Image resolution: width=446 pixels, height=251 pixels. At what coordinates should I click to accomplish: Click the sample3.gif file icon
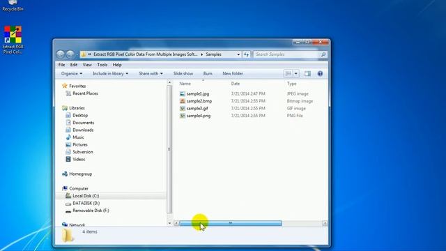tap(183, 109)
